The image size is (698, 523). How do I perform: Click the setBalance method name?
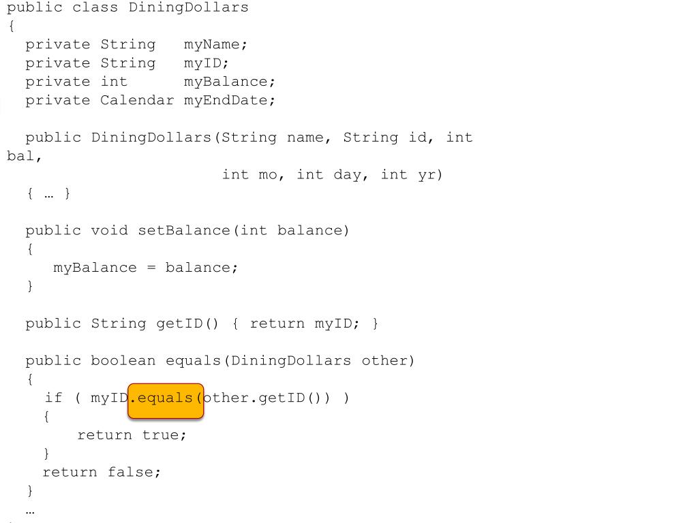[184, 230]
